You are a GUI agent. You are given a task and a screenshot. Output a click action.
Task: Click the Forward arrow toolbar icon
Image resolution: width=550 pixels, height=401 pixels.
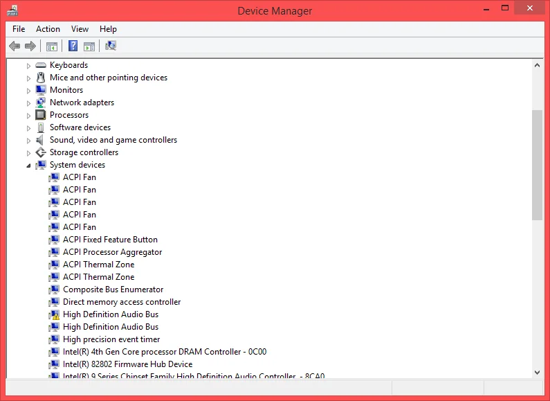(x=30, y=46)
